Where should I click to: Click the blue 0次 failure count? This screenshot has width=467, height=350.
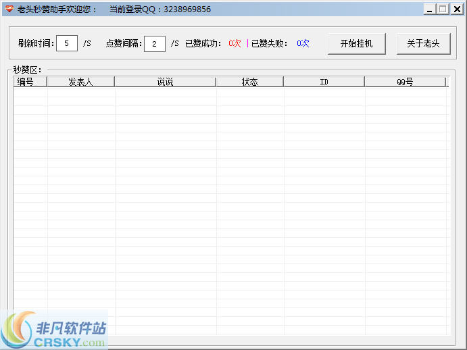[303, 43]
